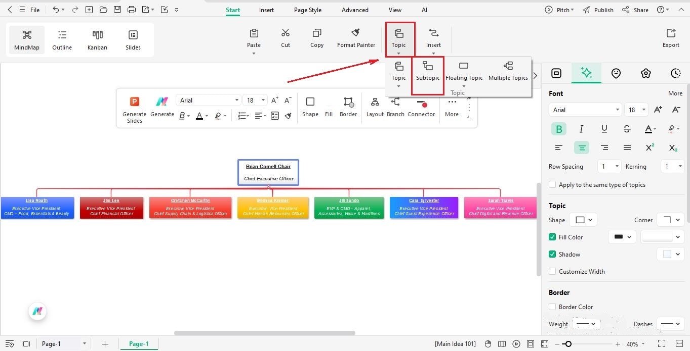Open the Insert ribbon tab
690x351 pixels.
click(x=266, y=10)
